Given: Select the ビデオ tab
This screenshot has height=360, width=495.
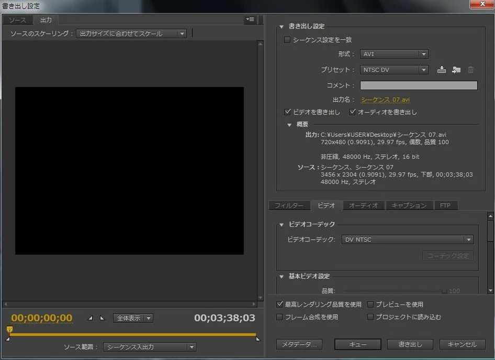Looking at the screenshot, I should point(326,205).
